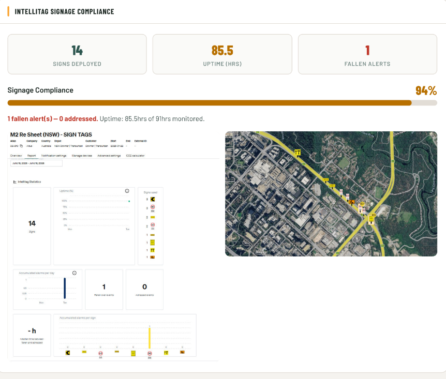
Task: Click the 'Accumulated alarms per sign' chart title
Action: click(78, 318)
